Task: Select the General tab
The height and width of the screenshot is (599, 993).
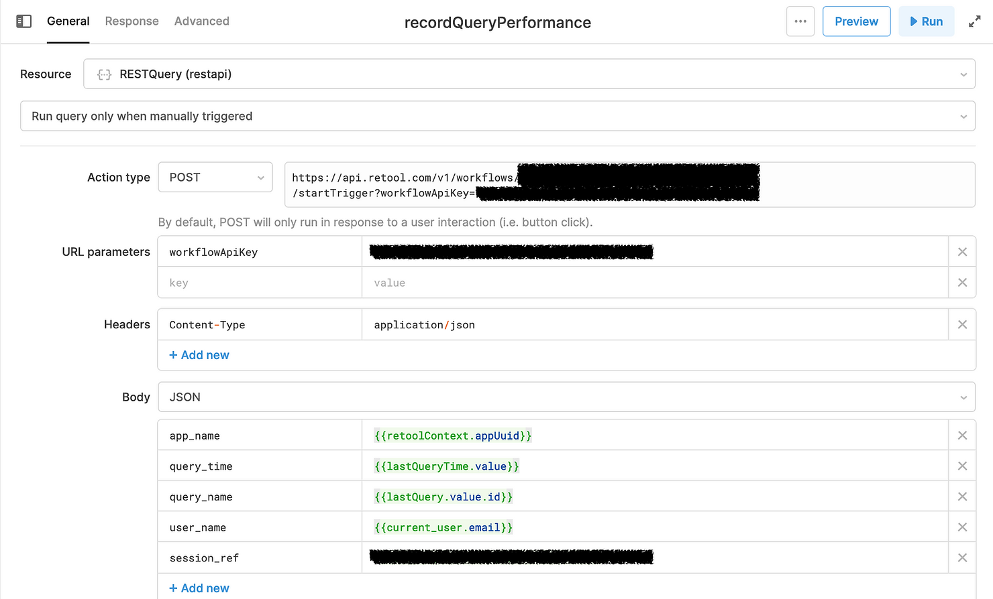Action: (x=68, y=21)
